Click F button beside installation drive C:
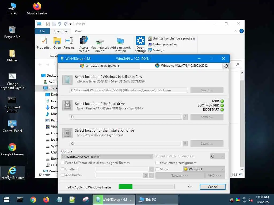The image size is (274, 205). (x=185, y=143)
